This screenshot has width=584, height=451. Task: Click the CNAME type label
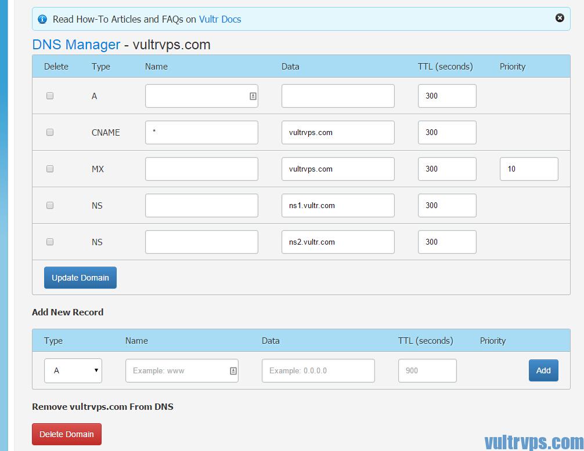(106, 132)
